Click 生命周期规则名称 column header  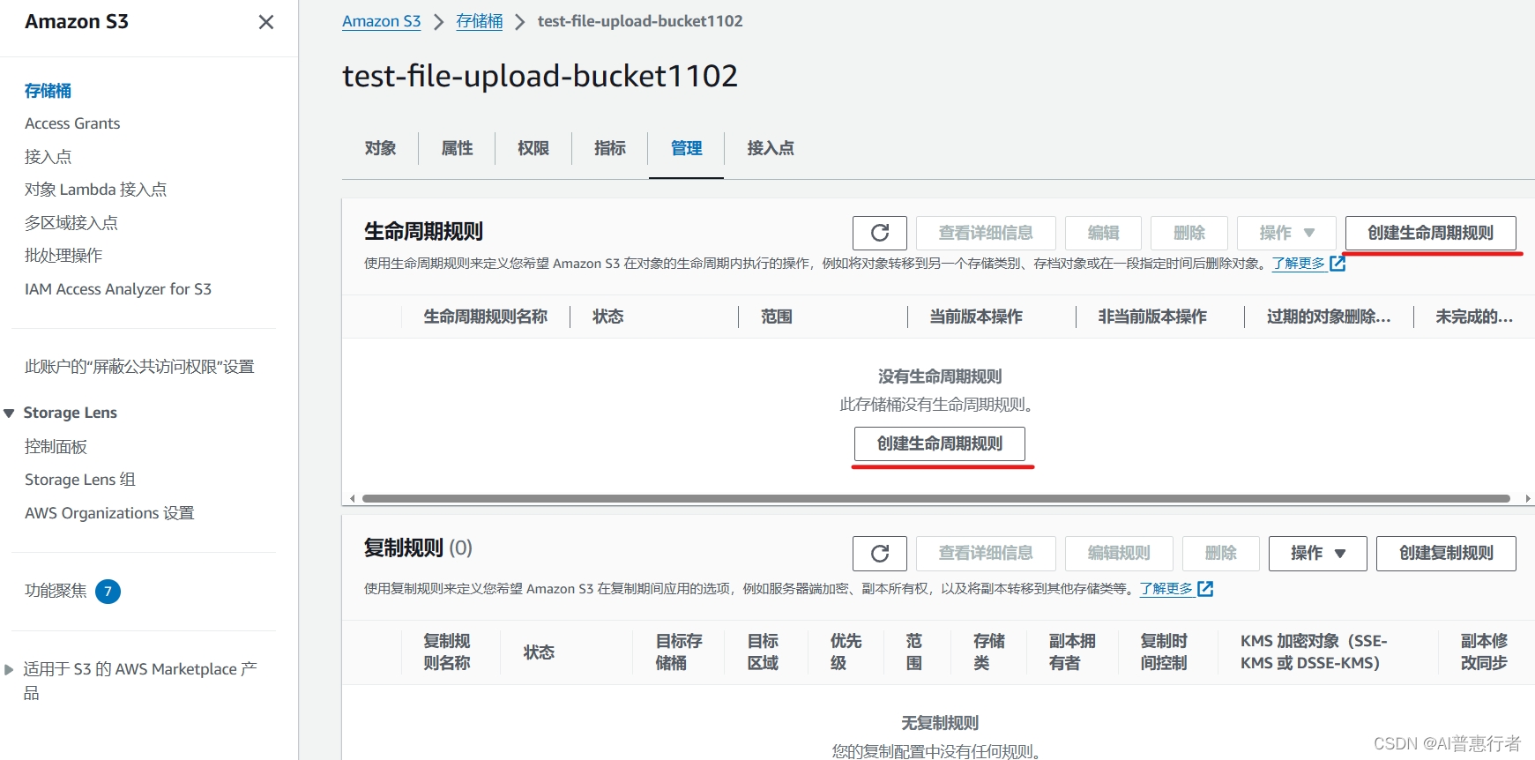point(485,317)
